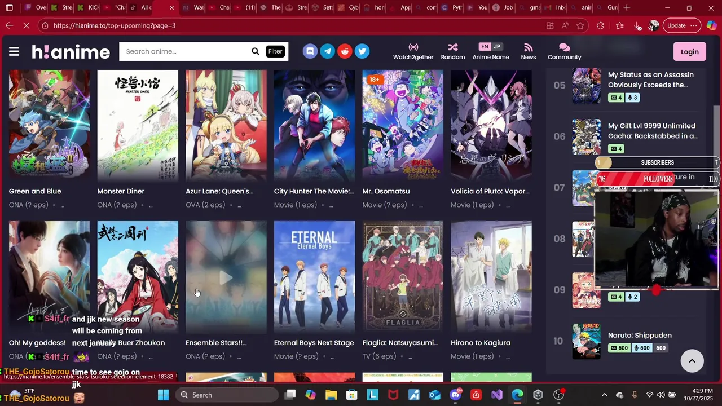Open Discord from the taskbar
The image size is (722, 406).
click(455, 395)
